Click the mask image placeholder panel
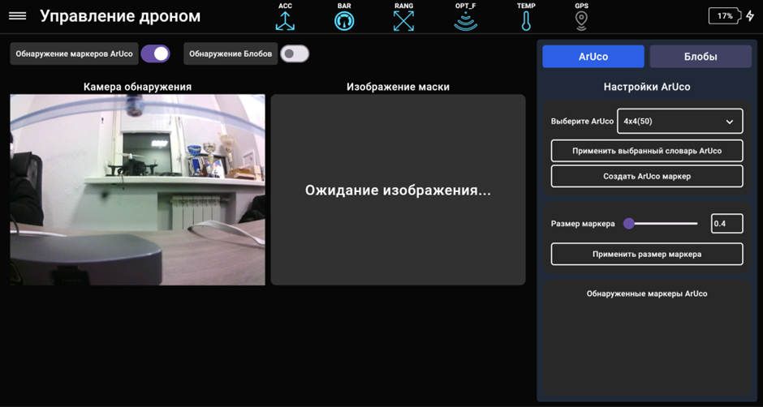Viewport: 763px width, 407px height. pyautogui.click(x=398, y=190)
